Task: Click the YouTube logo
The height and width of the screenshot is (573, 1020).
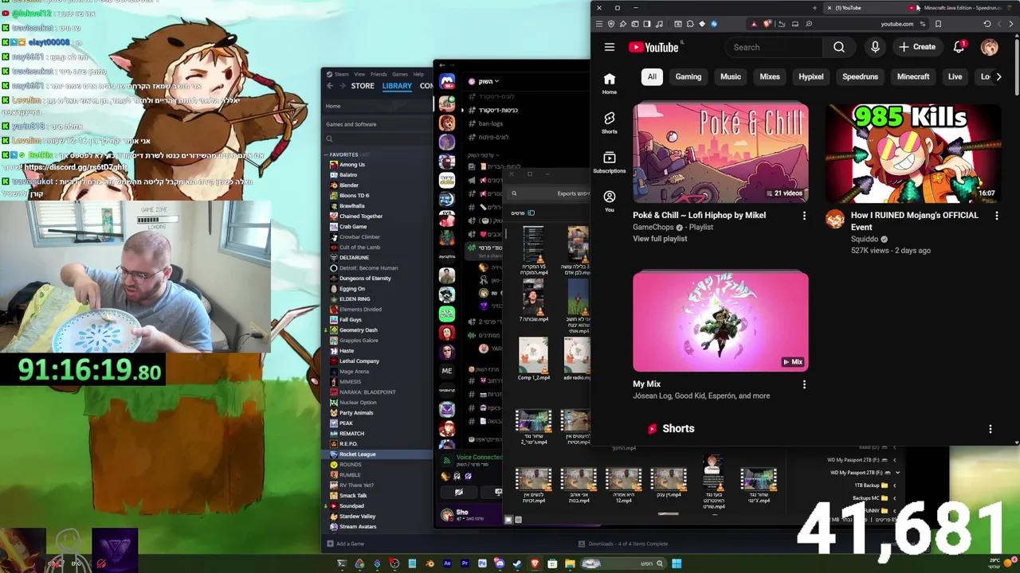Action: (653, 47)
